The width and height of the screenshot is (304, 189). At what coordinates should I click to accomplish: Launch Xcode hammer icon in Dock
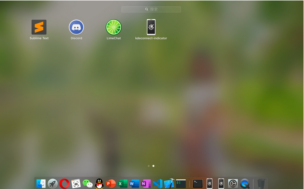(x=169, y=183)
